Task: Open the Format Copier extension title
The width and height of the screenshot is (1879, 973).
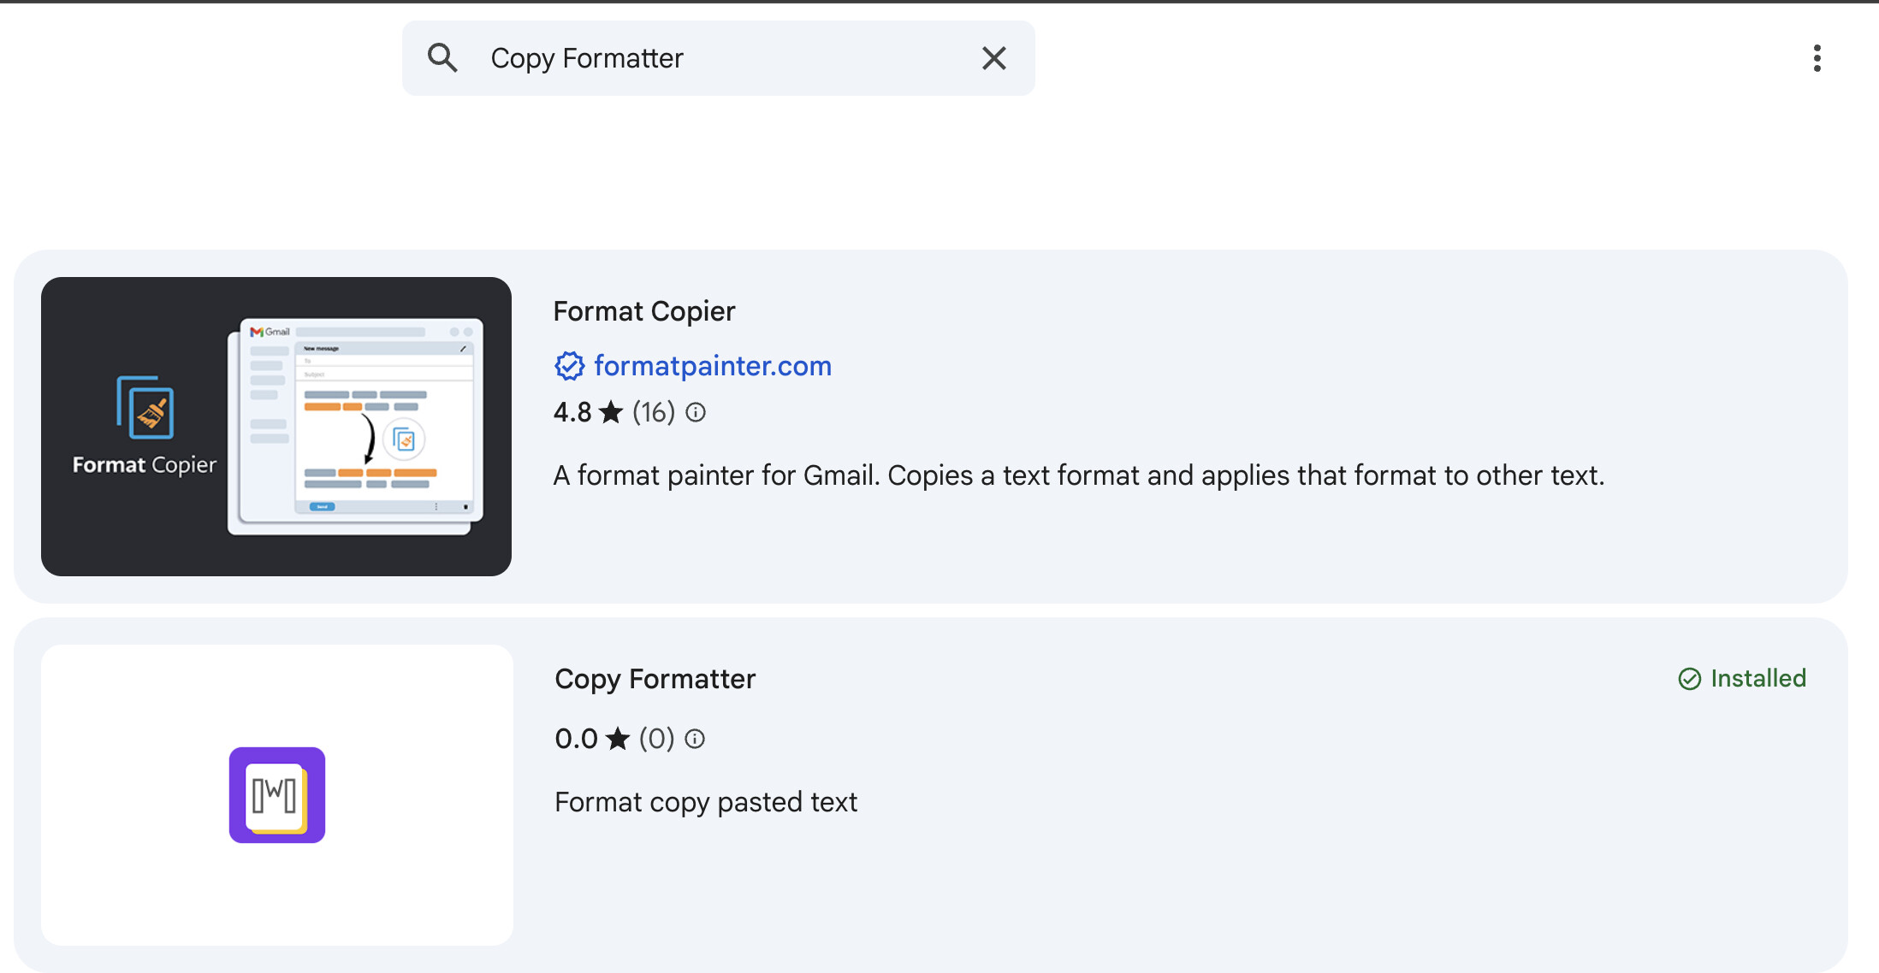Action: point(644,311)
